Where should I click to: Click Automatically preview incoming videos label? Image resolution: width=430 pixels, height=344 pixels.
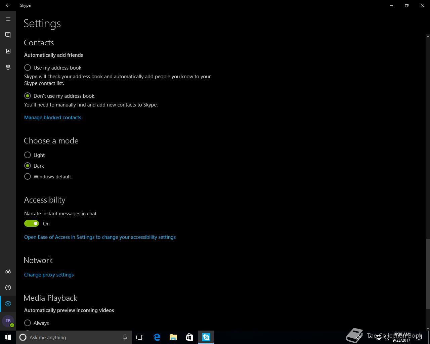(69, 310)
